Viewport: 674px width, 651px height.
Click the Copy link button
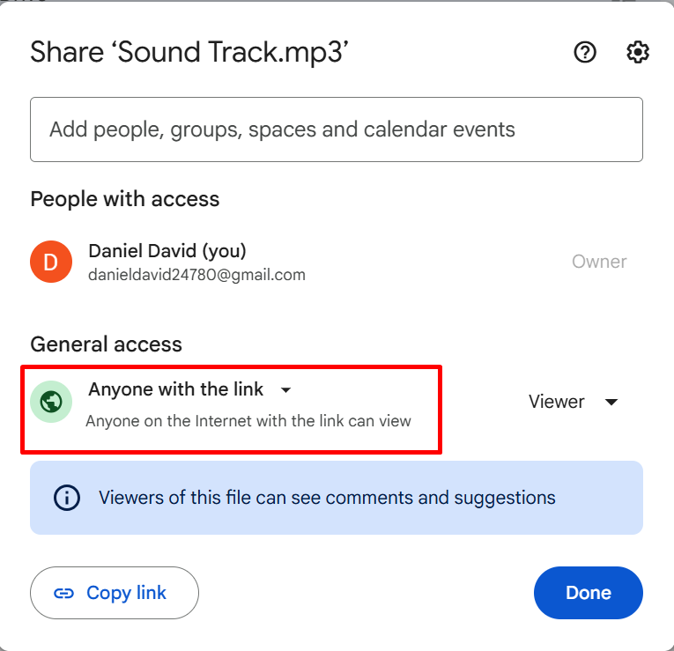(x=115, y=593)
